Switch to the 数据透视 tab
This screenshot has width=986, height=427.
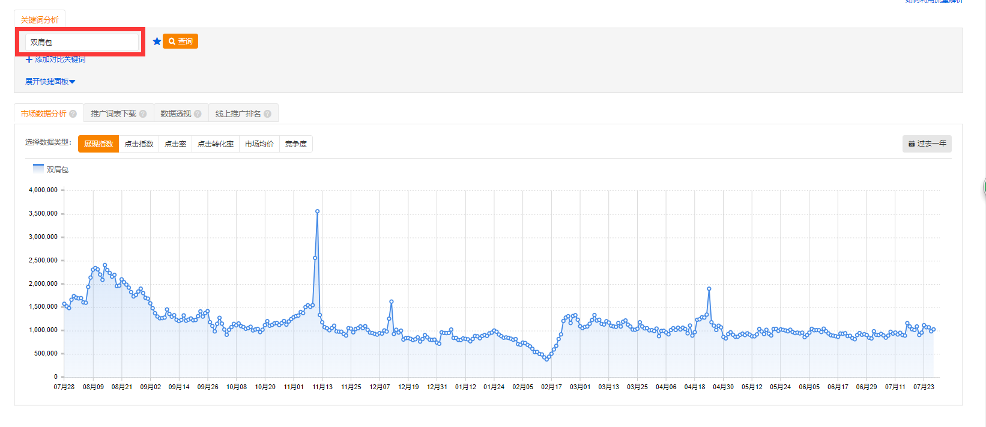[175, 114]
